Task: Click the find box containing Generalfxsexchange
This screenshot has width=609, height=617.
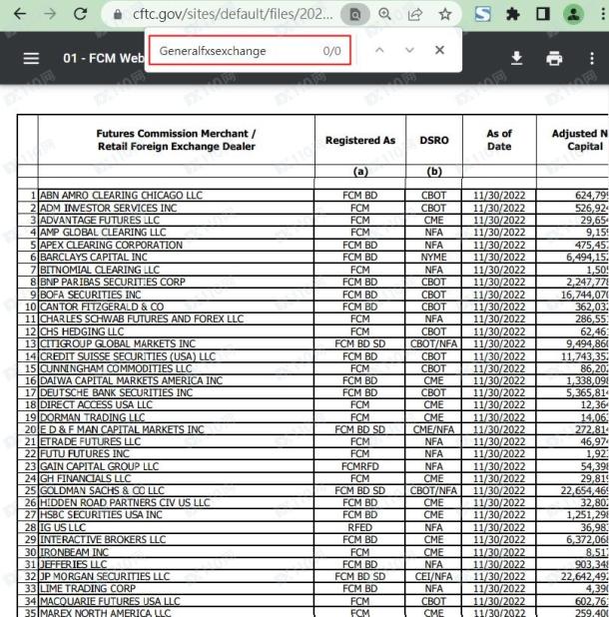Action: point(250,50)
